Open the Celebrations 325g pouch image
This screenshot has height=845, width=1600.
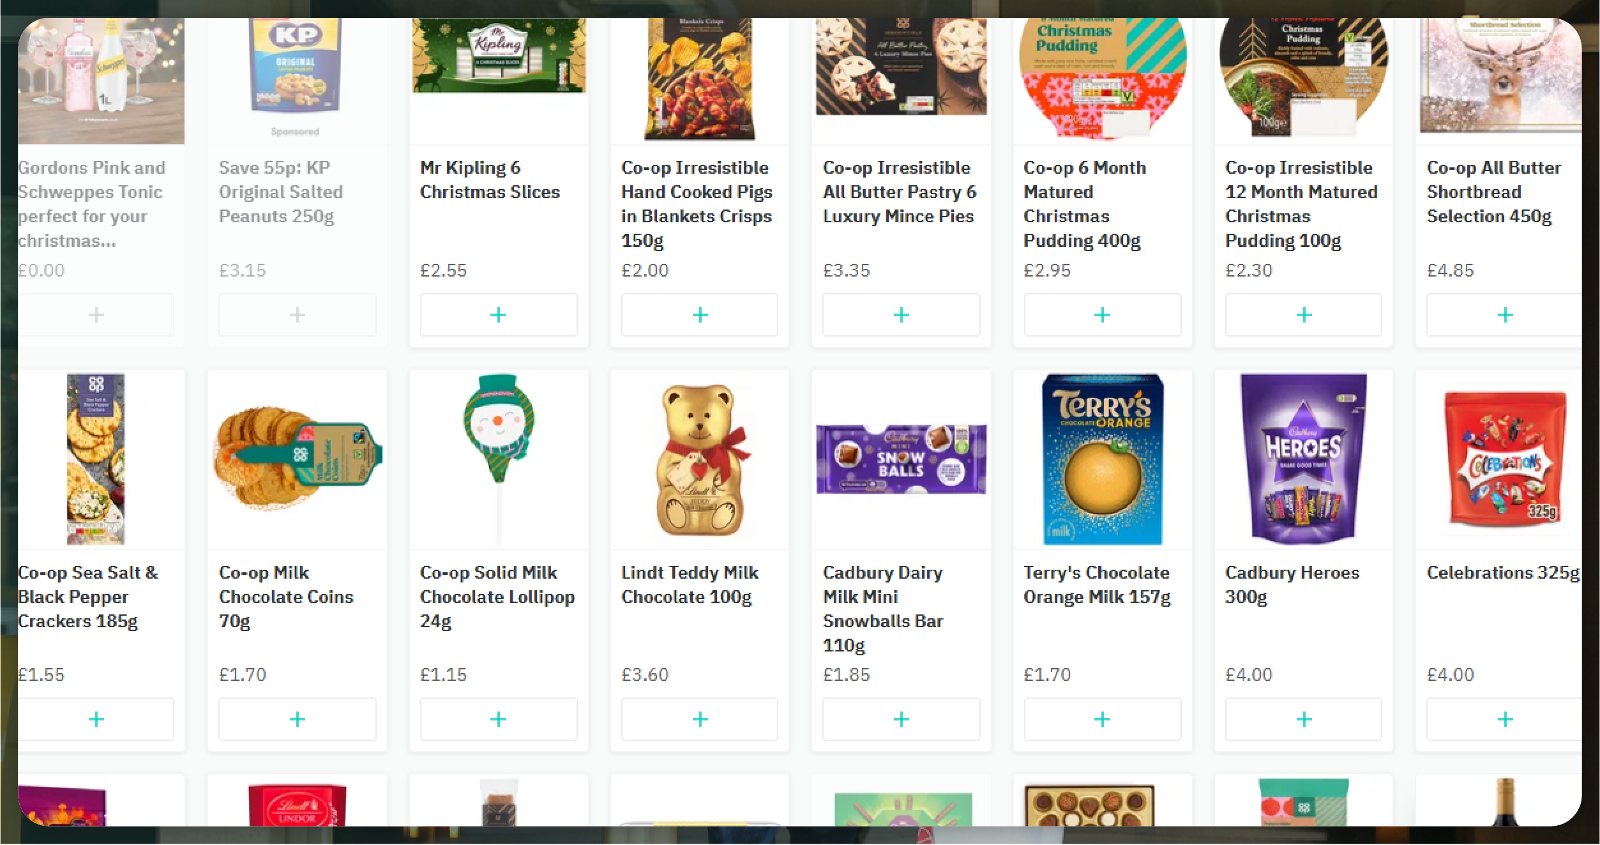click(1505, 459)
